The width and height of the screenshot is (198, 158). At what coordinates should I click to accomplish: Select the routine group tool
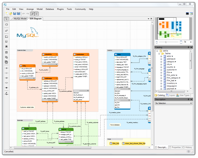click(6, 62)
